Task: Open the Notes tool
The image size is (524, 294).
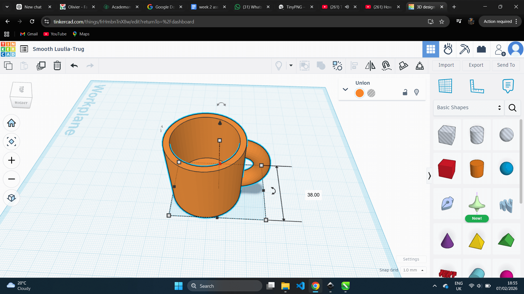Action: pos(508,86)
